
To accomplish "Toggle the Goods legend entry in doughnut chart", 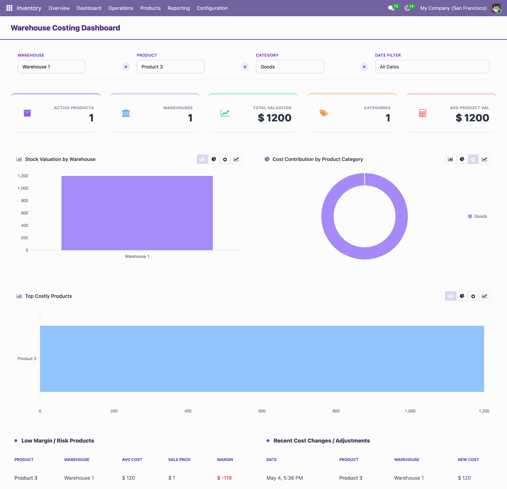I will [477, 216].
